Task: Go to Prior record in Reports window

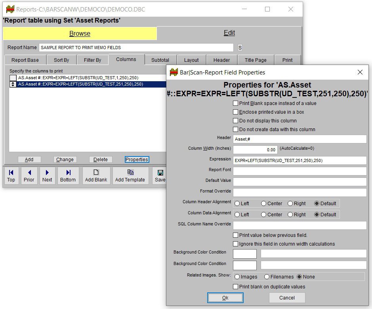Action: (29, 175)
